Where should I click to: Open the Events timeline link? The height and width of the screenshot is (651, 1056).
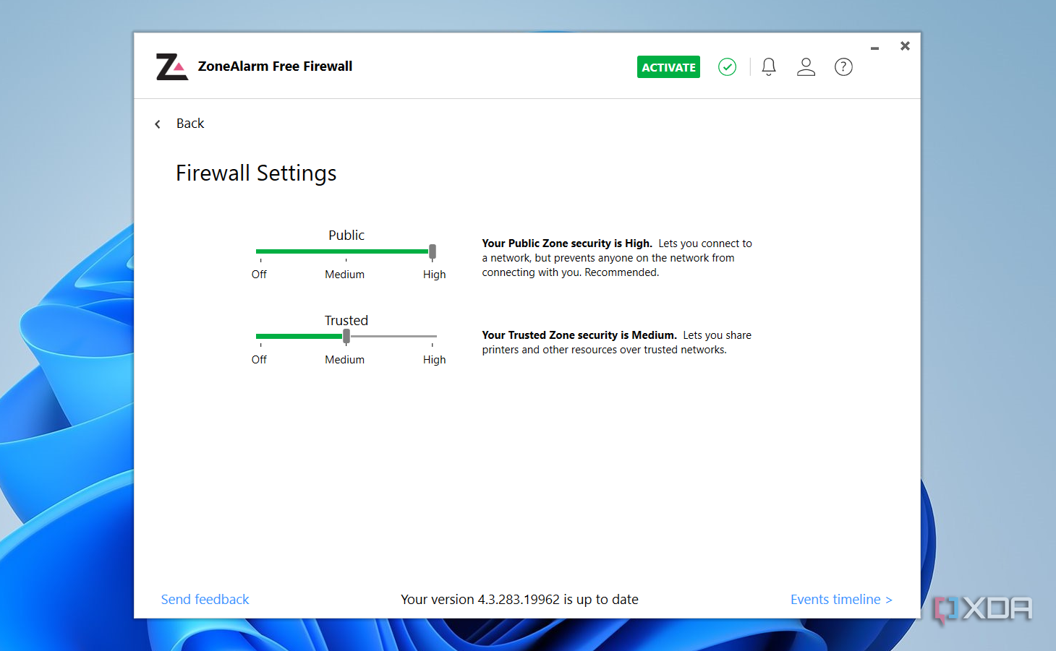point(841,600)
